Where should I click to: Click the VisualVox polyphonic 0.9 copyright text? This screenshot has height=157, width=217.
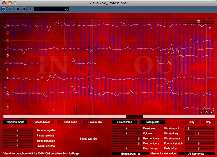click(41, 153)
